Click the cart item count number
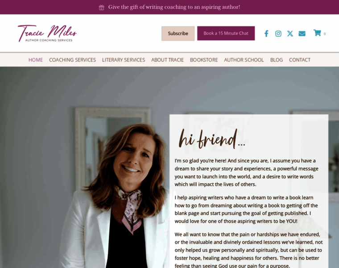 click(325, 34)
